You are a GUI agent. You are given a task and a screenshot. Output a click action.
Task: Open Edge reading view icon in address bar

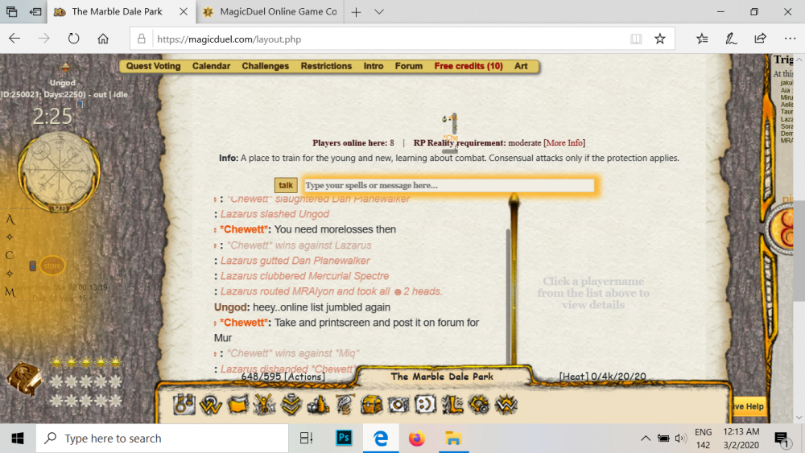tap(636, 39)
